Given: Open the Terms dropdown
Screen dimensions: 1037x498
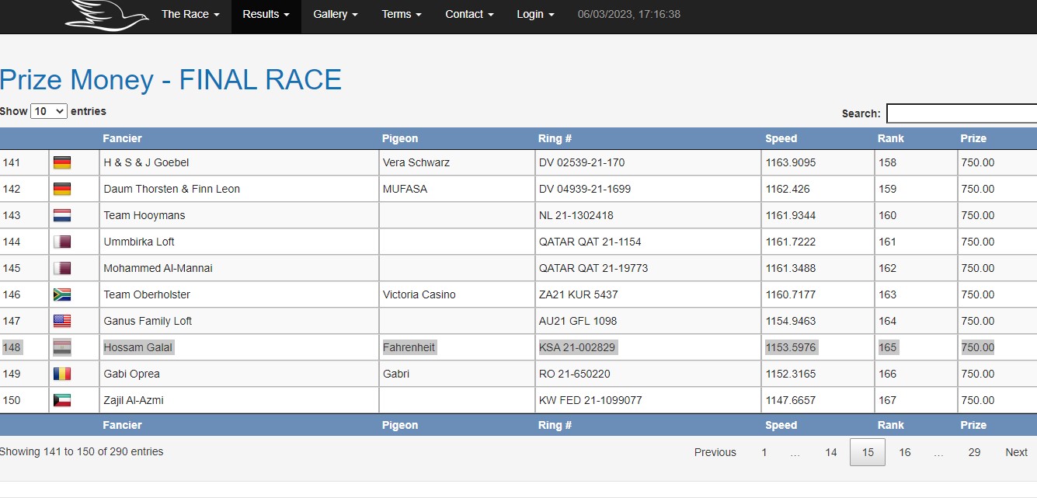Looking at the screenshot, I should point(400,13).
